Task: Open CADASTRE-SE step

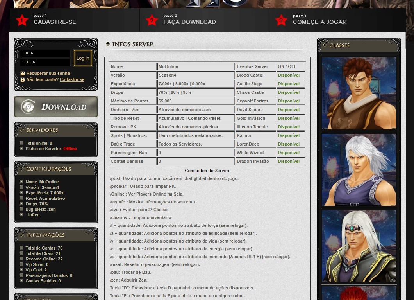Action: [55, 22]
